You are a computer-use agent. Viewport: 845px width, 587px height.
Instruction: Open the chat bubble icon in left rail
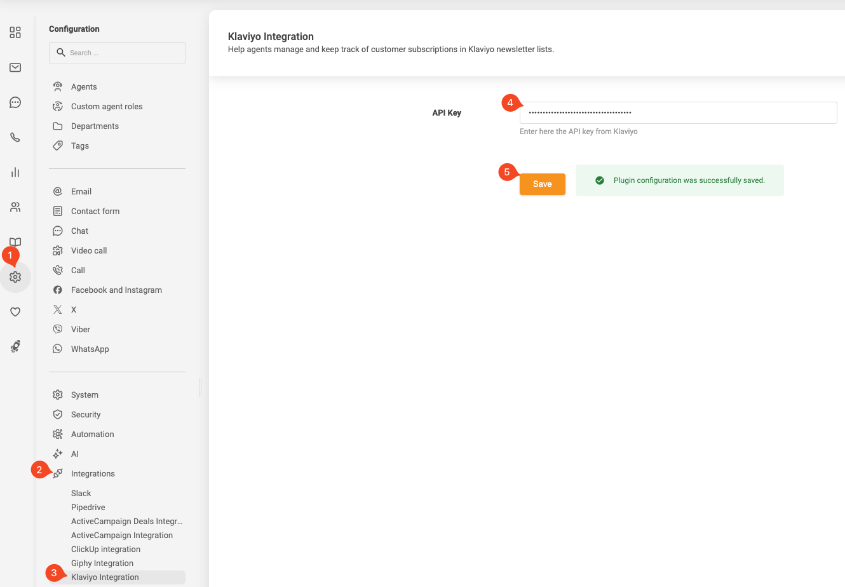15,102
